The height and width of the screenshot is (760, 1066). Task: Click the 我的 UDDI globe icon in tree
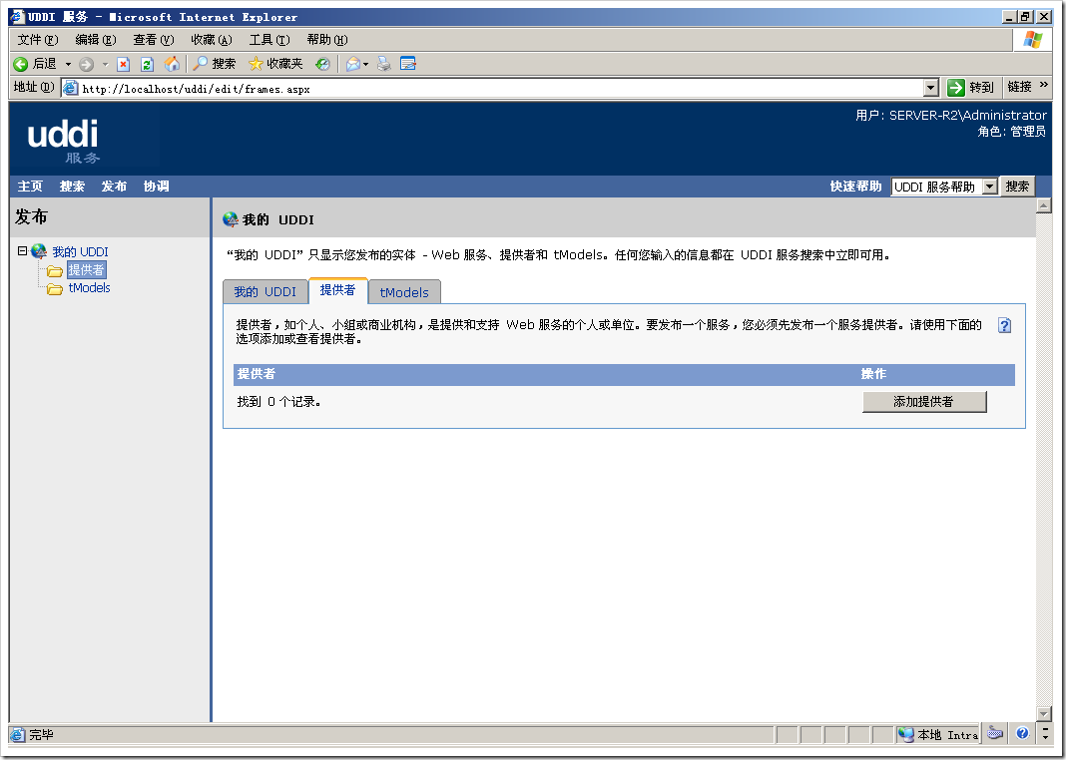(x=39, y=251)
